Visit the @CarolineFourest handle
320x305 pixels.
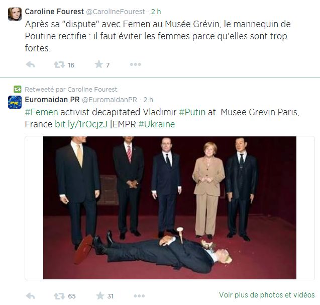tap(116, 12)
